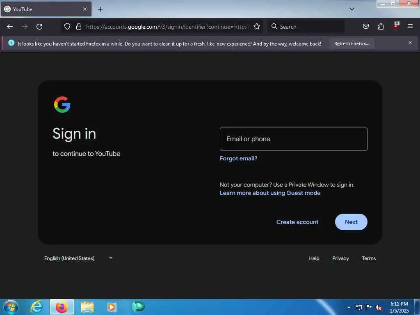View site security via padlock icon

[x=78, y=26]
